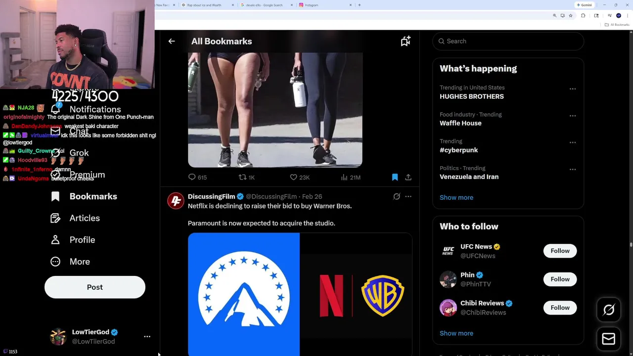Like the post with 23K likes

(300, 177)
